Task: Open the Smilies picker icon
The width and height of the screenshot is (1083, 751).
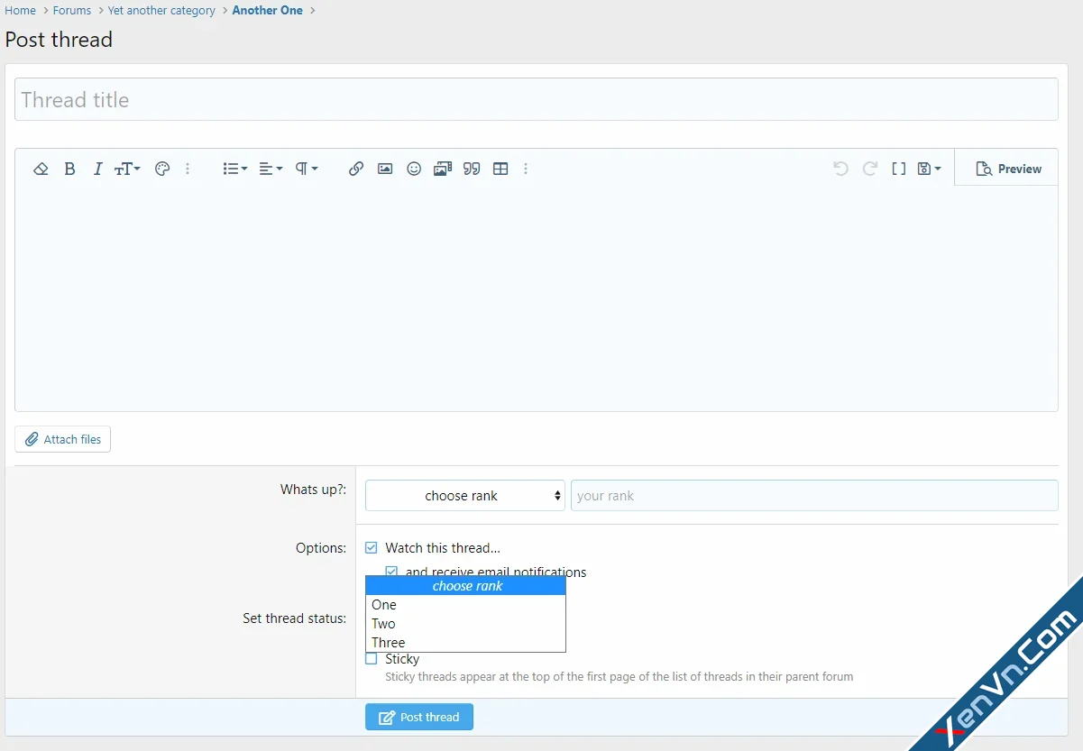Action: pyautogui.click(x=414, y=169)
